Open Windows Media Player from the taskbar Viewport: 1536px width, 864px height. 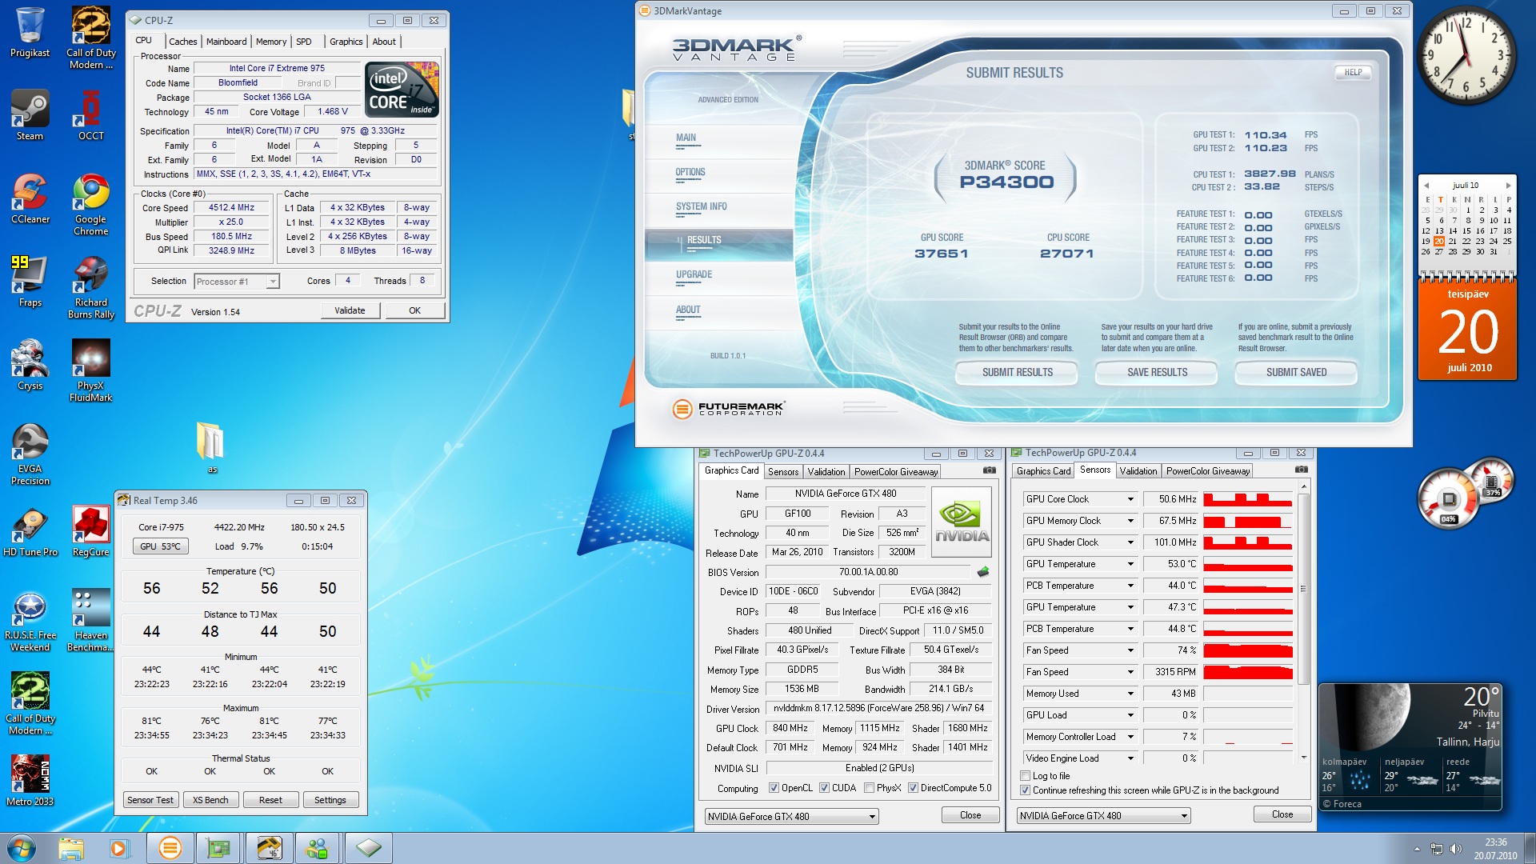pos(119,847)
